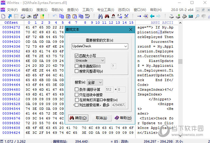
Task: Uncheck the 匹配大小写 checkbox
Action: tap(76, 55)
